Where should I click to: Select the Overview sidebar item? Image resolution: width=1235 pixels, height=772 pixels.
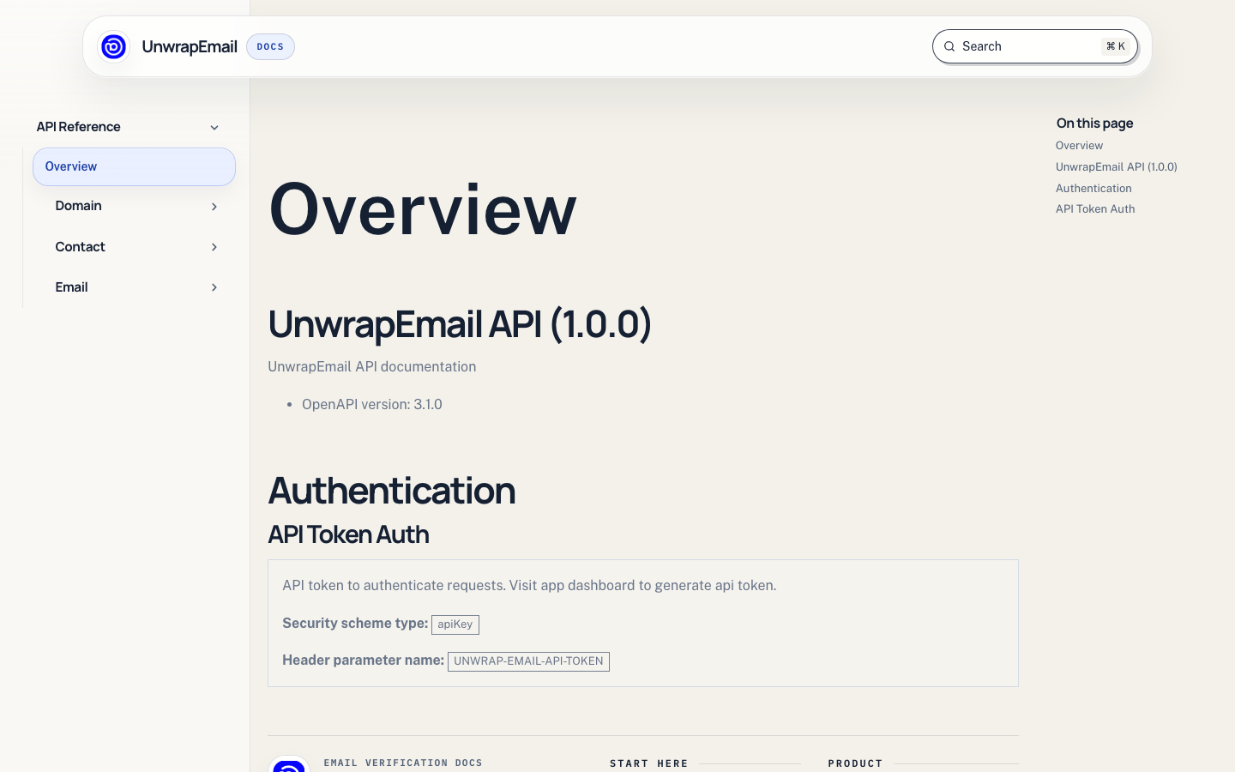pos(134,166)
